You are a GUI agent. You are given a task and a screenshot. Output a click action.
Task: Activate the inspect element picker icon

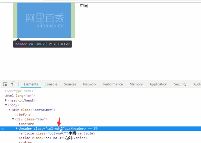(x=5, y=84)
